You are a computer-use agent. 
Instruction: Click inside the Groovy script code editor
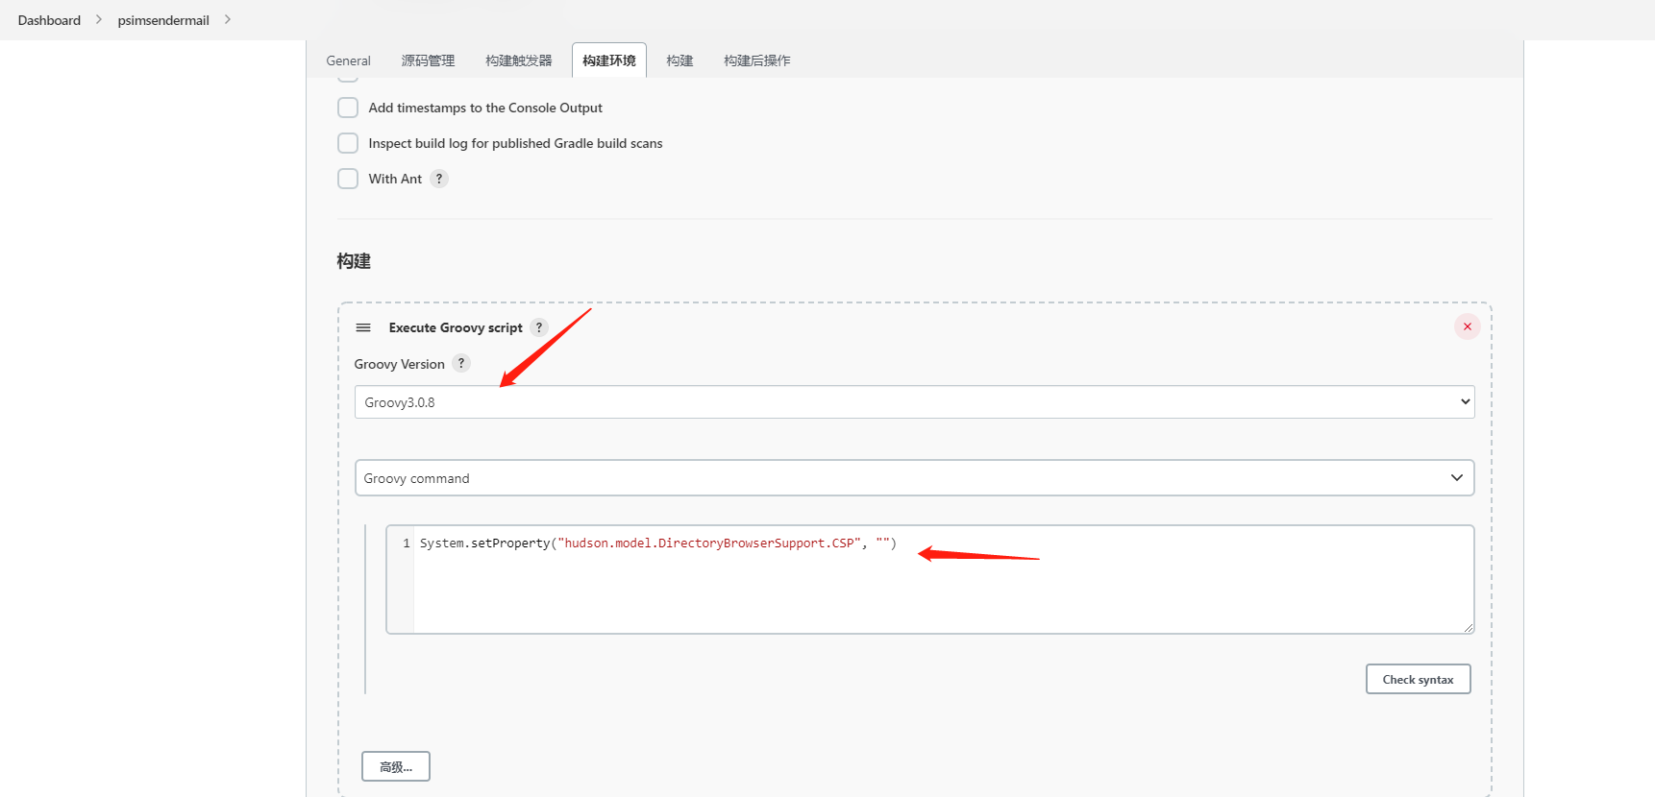pyautogui.click(x=942, y=581)
